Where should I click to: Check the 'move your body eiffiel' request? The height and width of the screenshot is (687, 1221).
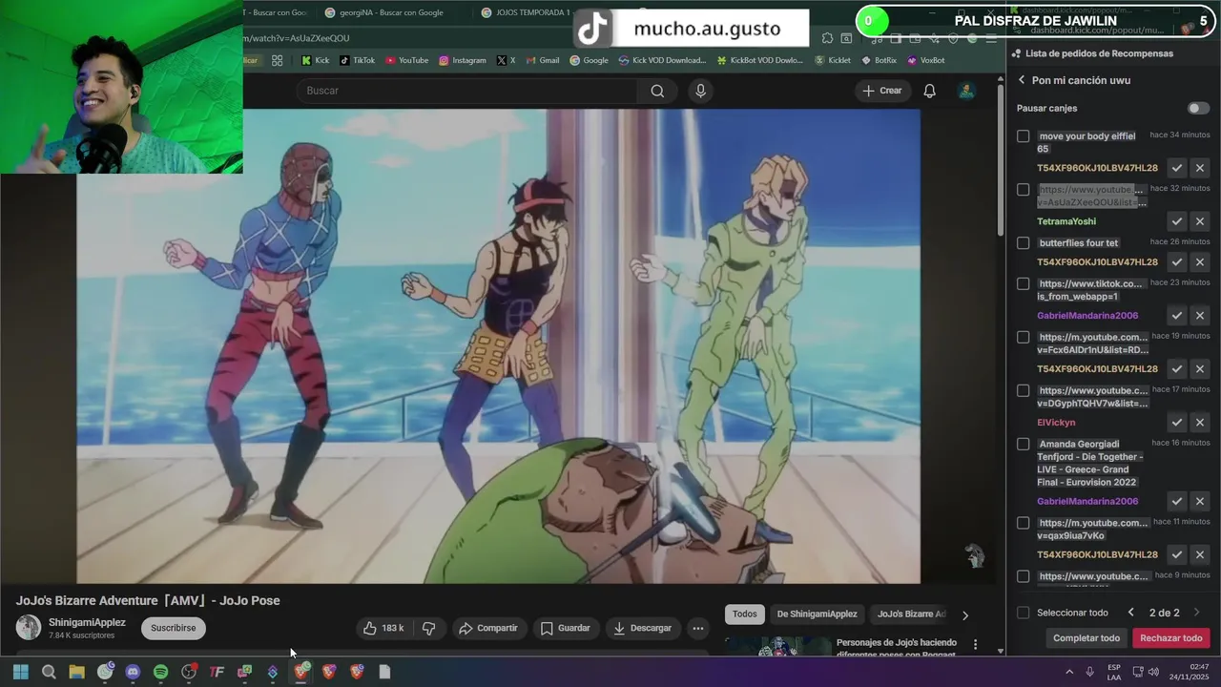[1023, 136]
